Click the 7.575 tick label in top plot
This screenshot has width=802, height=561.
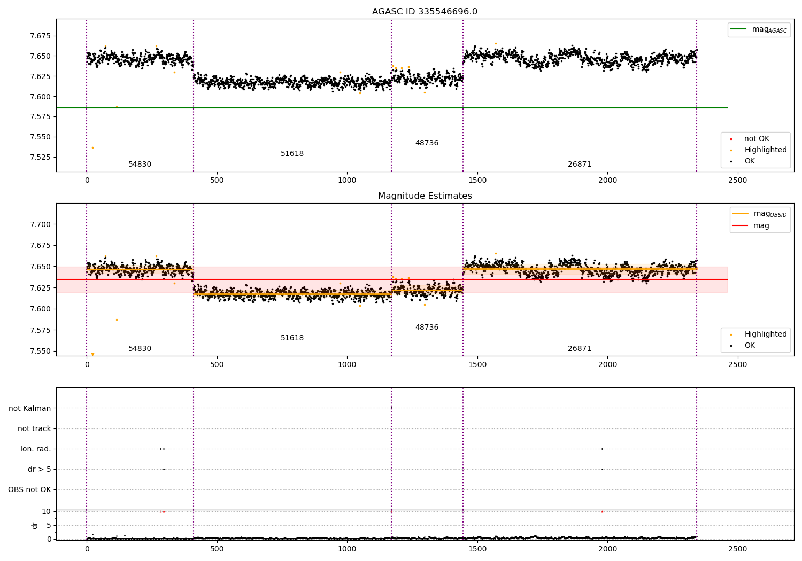click(40, 116)
